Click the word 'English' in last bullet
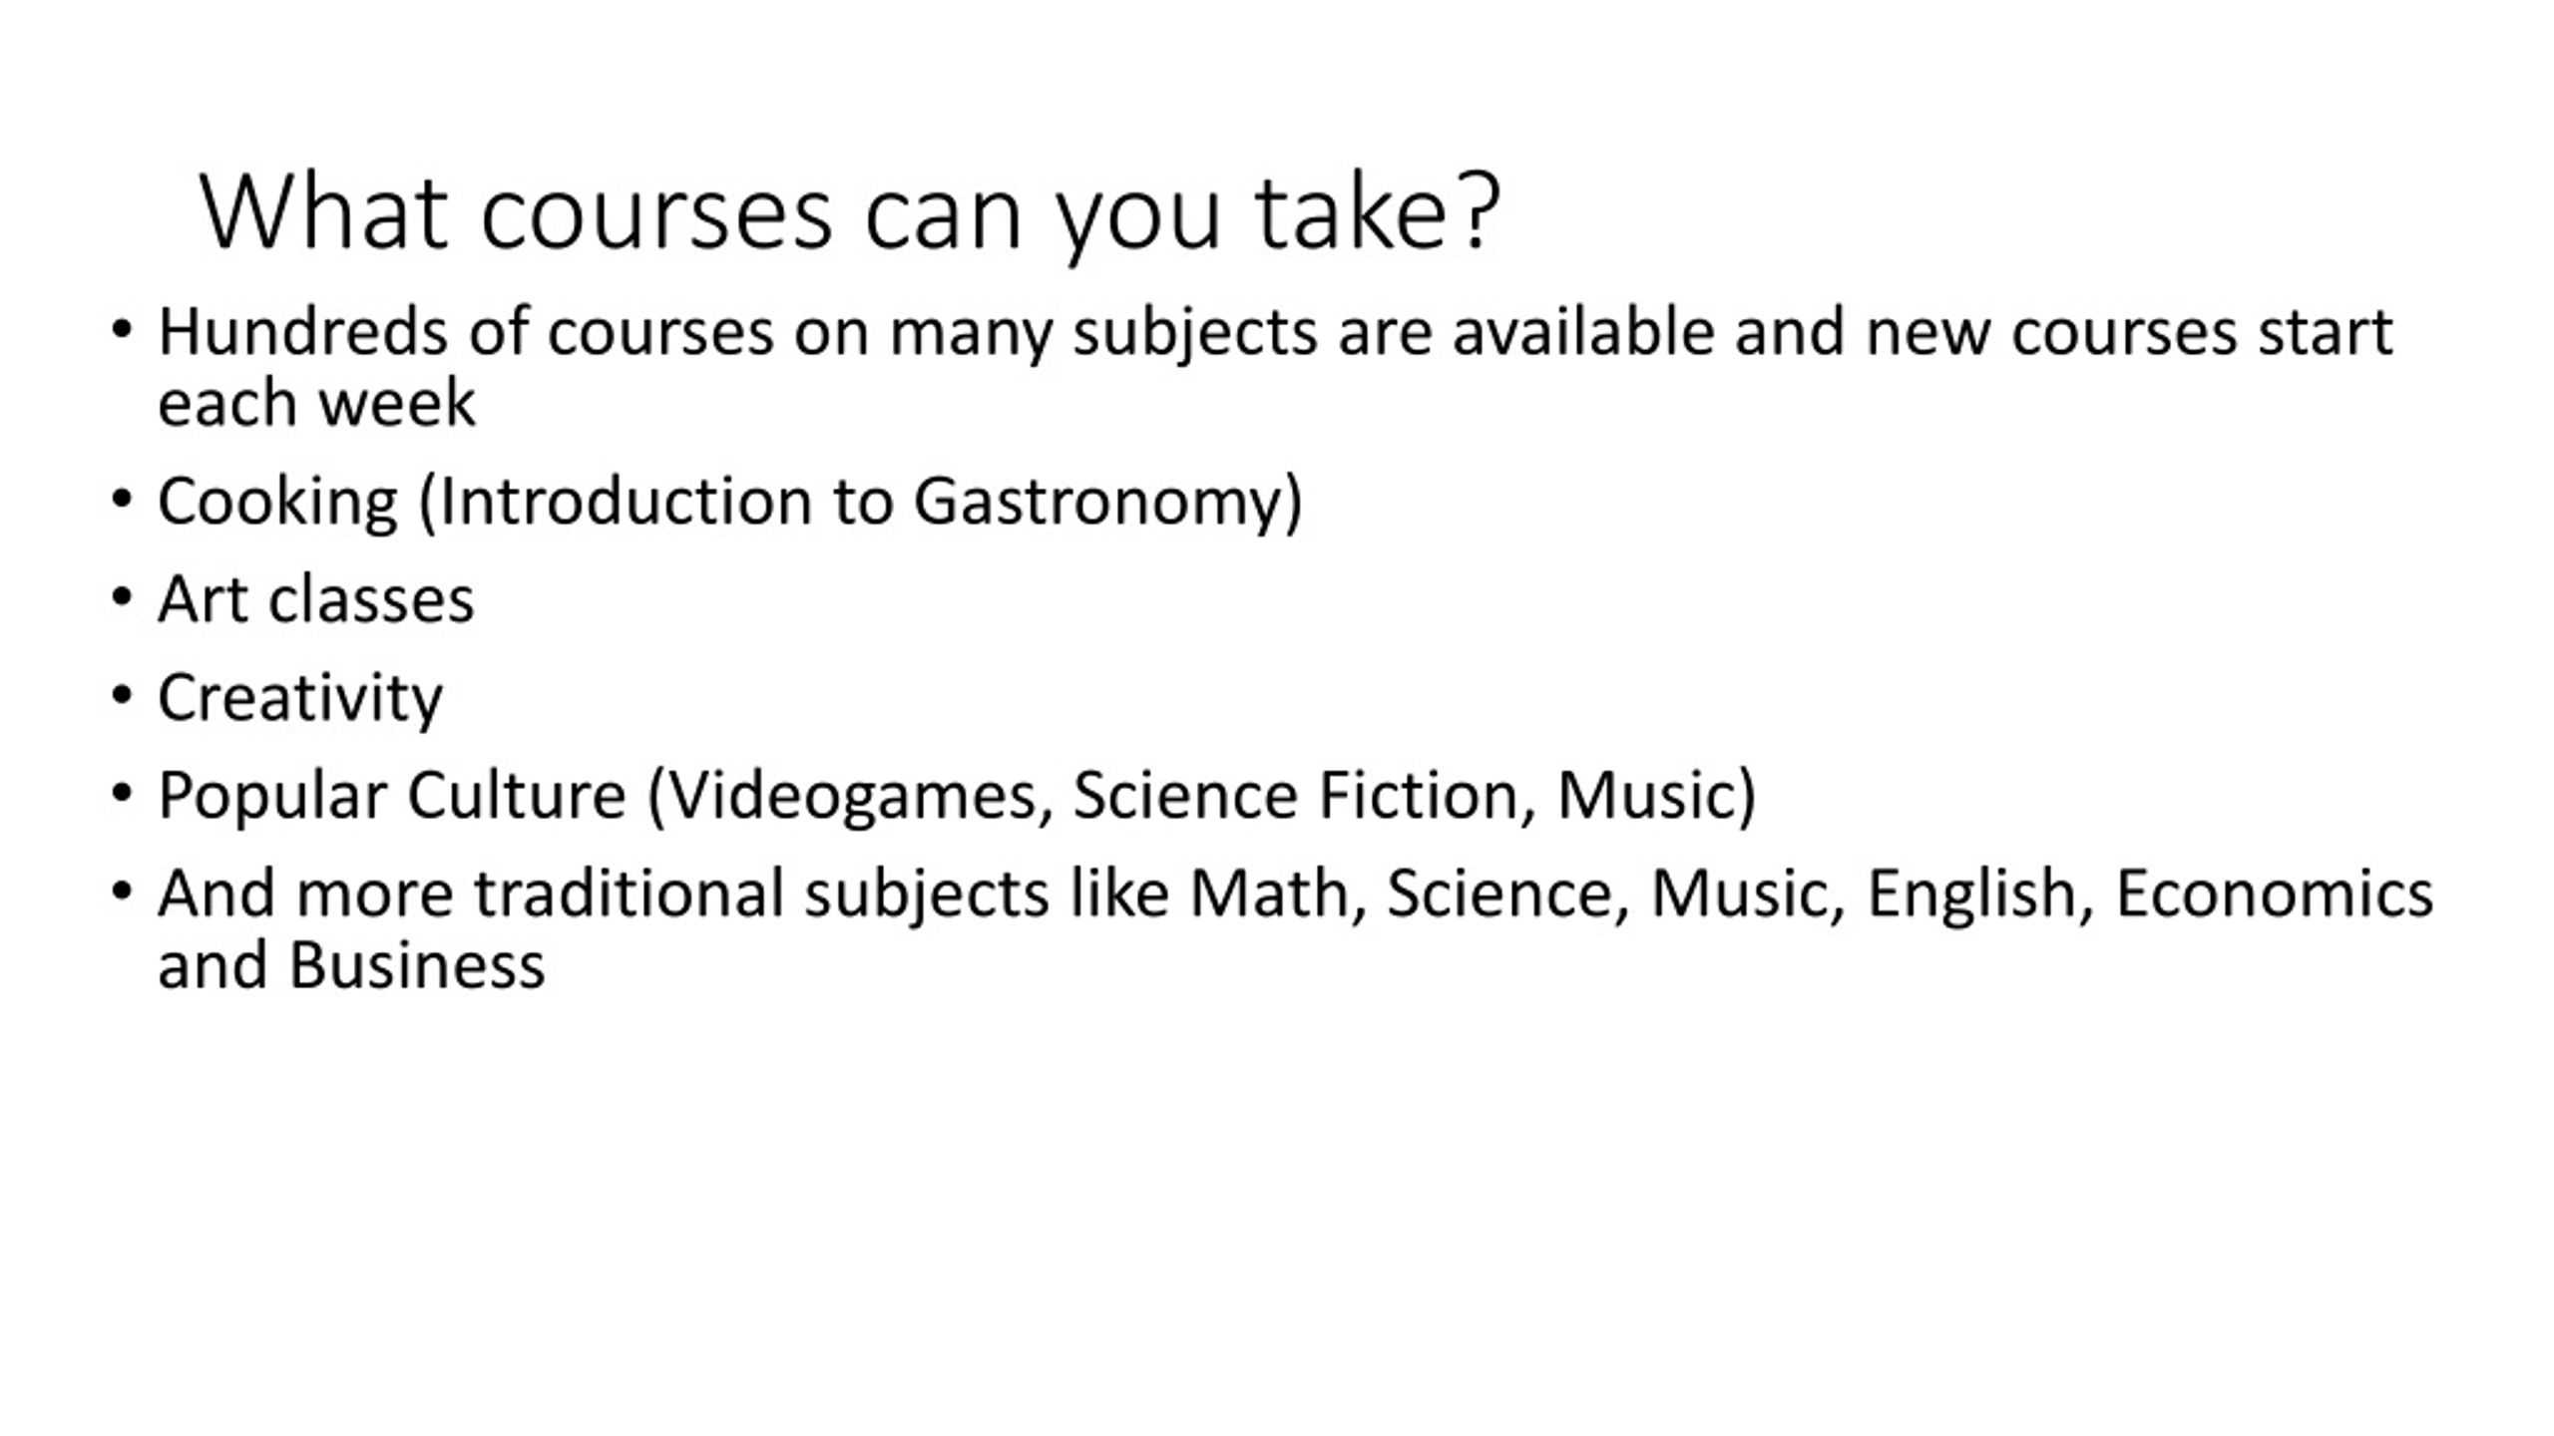This screenshot has width=2554, height=1436. (1972, 894)
